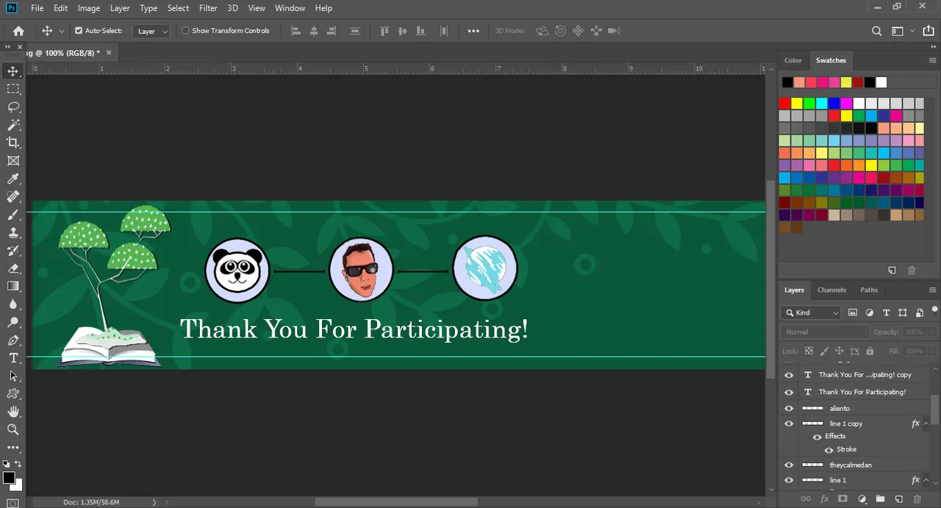Screen dimensions: 941x508
Task: Click Align left edges icon
Action: (x=296, y=31)
